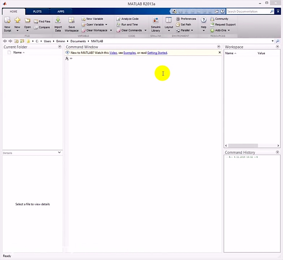283x260 pixels.
Task: Open the Import Data tool
Action: (x=58, y=24)
